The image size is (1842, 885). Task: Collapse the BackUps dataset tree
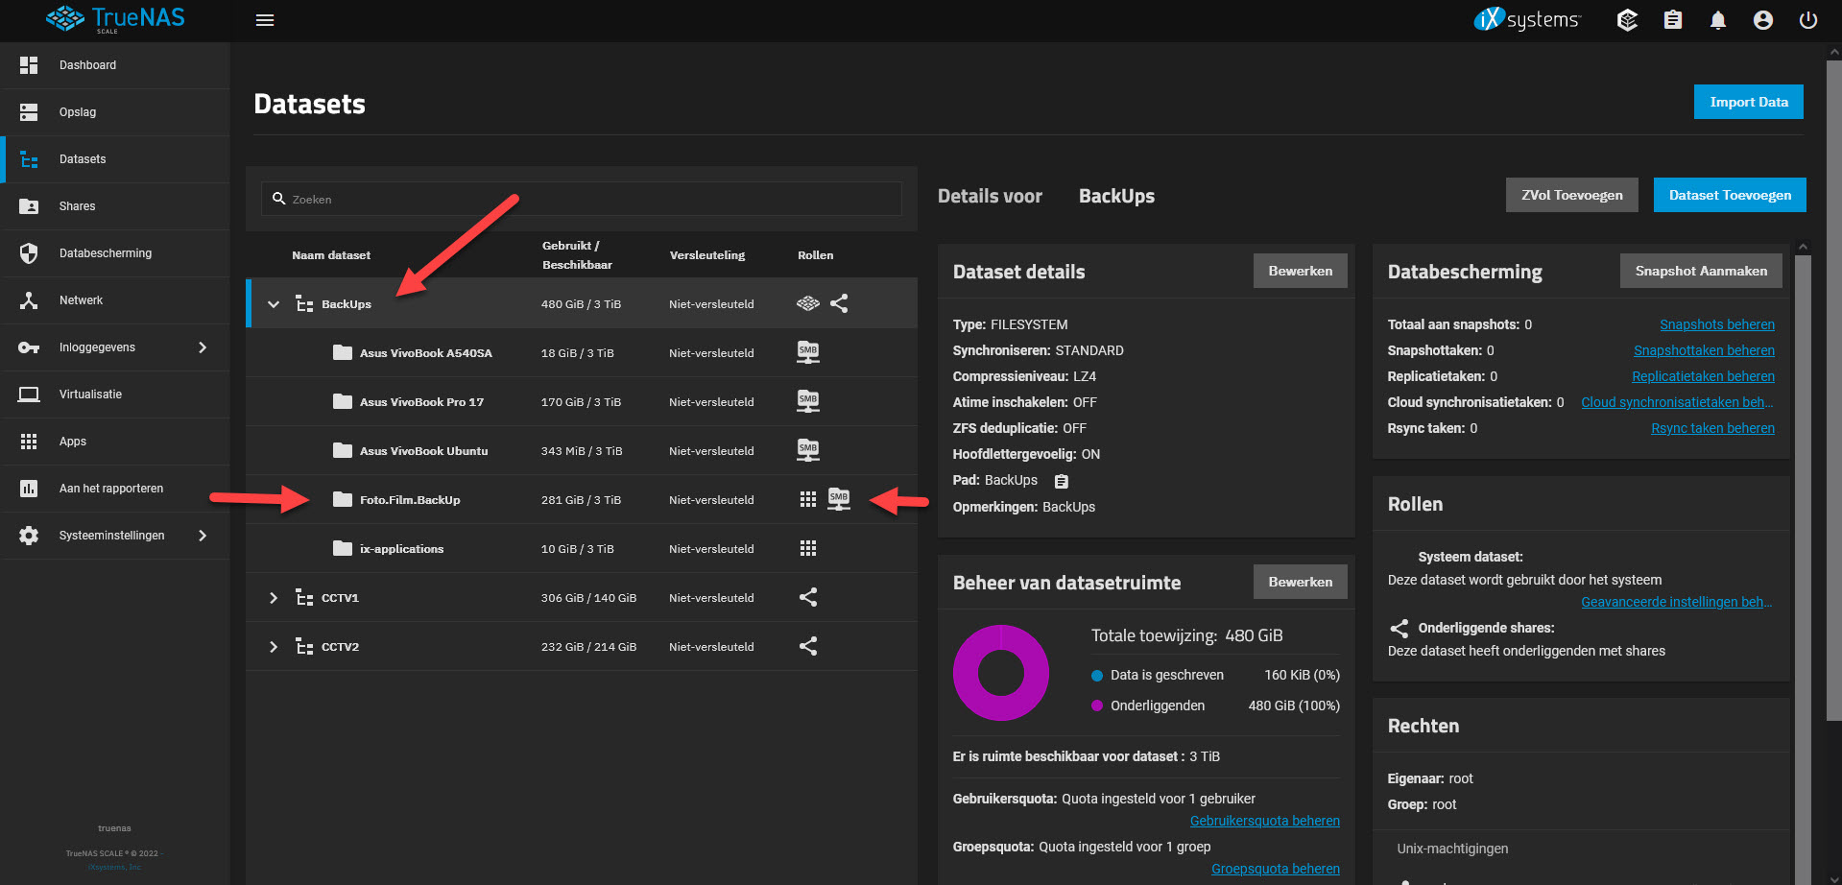pyautogui.click(x=274, y=304)
